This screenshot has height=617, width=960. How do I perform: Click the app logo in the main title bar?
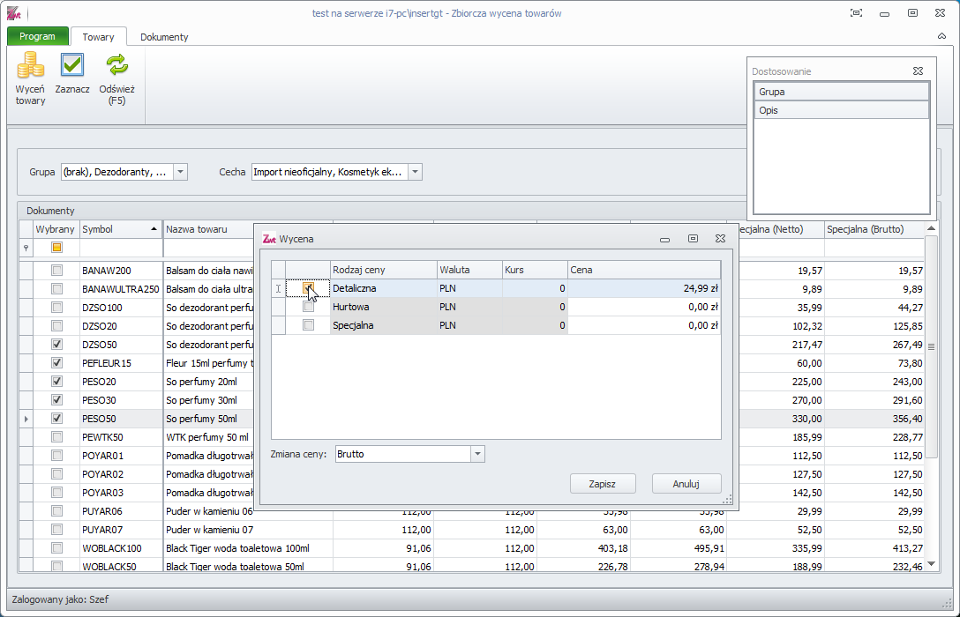pos(13,13)
